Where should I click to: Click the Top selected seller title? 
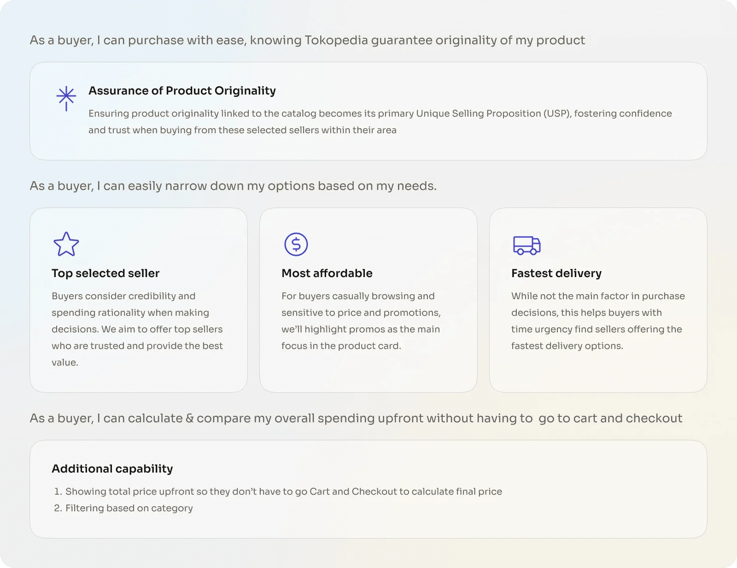[105, 273]
